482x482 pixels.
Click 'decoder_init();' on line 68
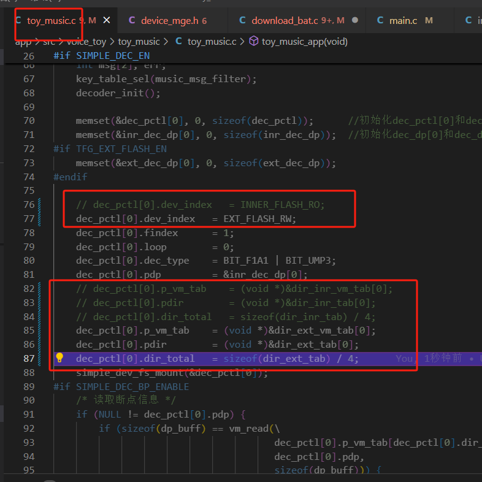(118, 93)
